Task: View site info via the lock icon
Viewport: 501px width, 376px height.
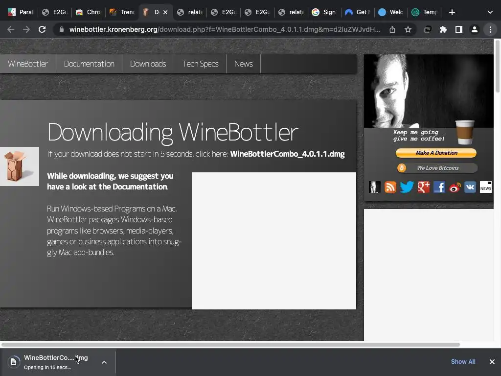Action: (62, 30)
